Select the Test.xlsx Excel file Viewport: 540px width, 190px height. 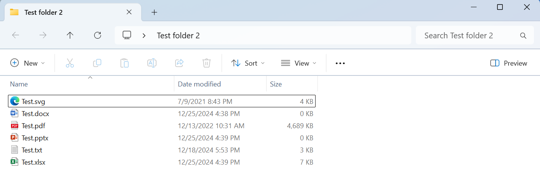[33, 162]
